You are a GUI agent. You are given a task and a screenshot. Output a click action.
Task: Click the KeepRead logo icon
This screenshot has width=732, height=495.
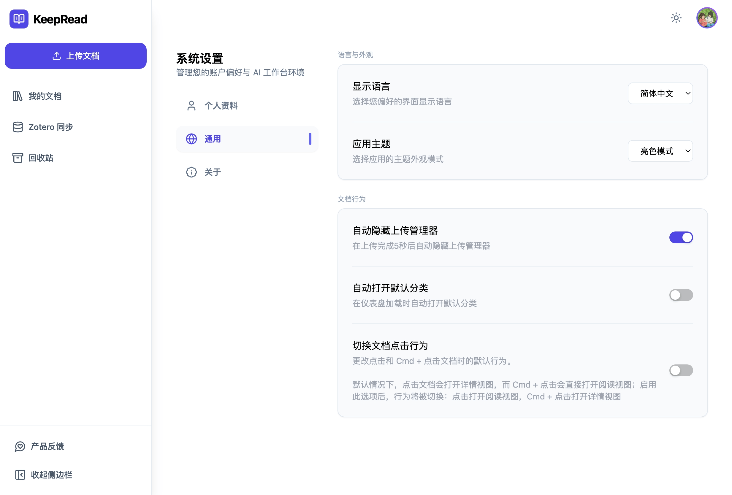19,19
